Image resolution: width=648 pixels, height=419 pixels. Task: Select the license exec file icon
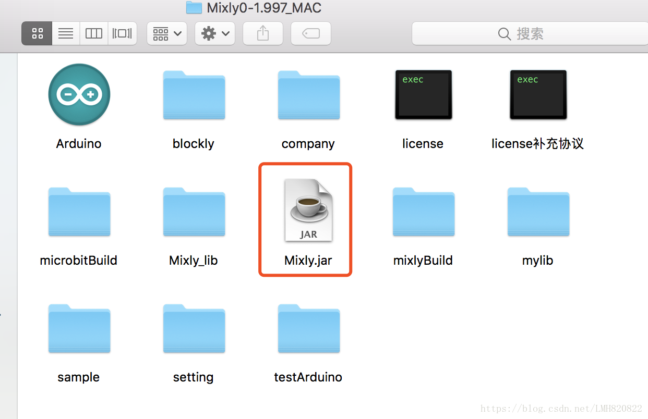(423, 95)
